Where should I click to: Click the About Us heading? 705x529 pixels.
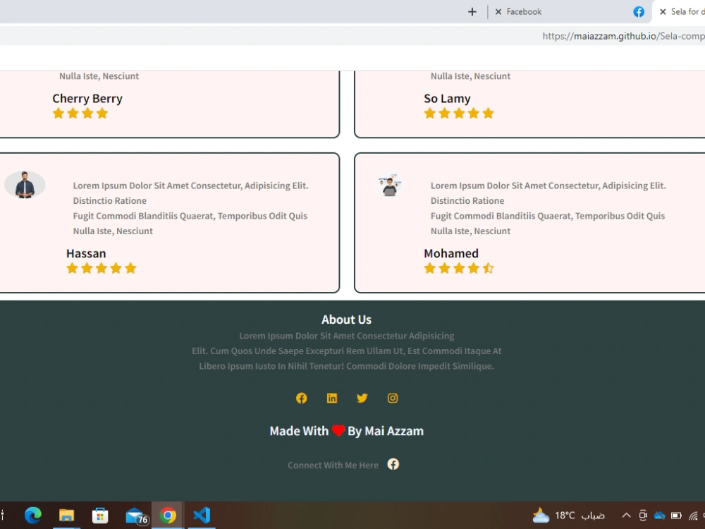(x=346, y=320)
